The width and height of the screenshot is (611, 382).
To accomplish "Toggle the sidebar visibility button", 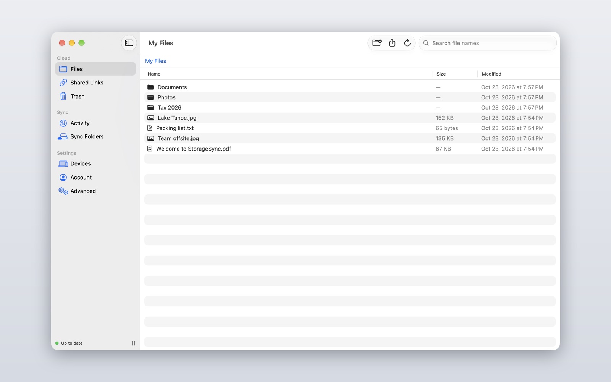I will point(129,43).
